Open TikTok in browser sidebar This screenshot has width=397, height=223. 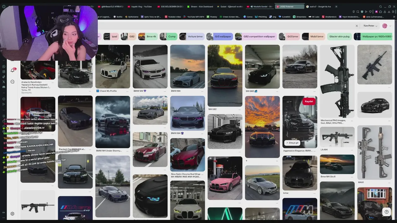(4, 77)
